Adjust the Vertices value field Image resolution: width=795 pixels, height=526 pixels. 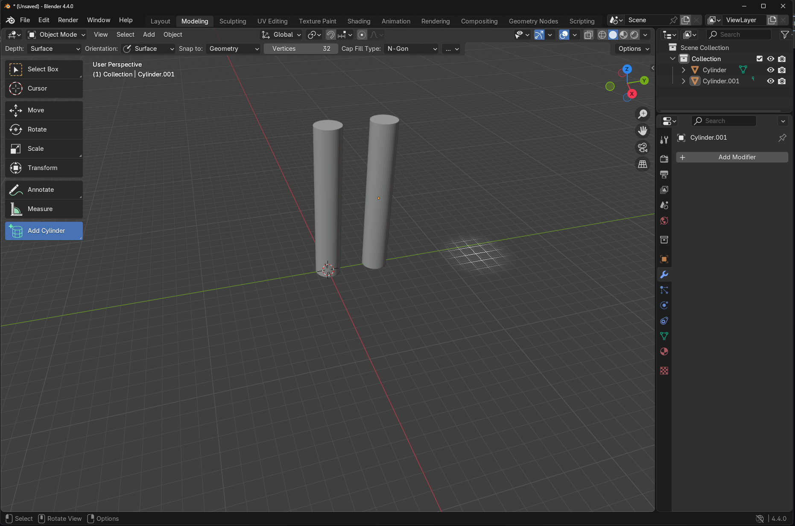click(301, 49)
